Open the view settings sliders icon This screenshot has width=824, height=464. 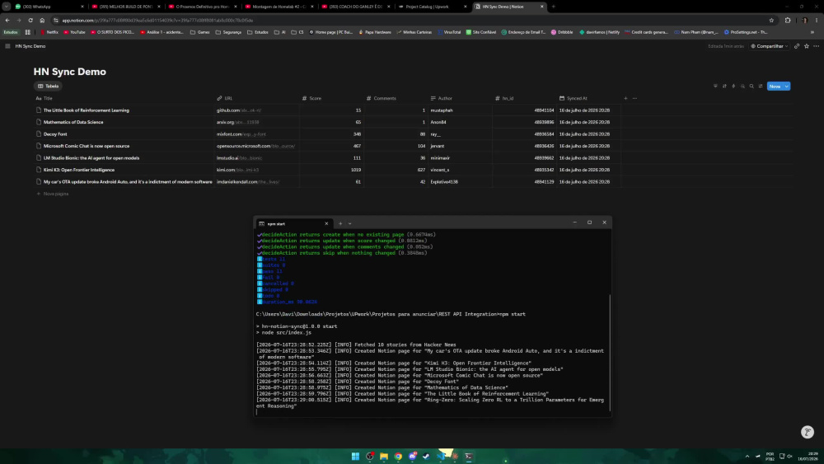click(x=761, y=87)
